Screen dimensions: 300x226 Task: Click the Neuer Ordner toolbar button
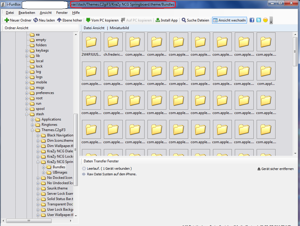pos(18,20)
